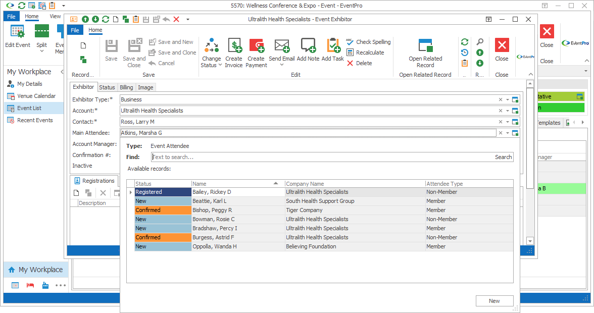Click My Workplace at the bottom of the navigation panel

35,270
